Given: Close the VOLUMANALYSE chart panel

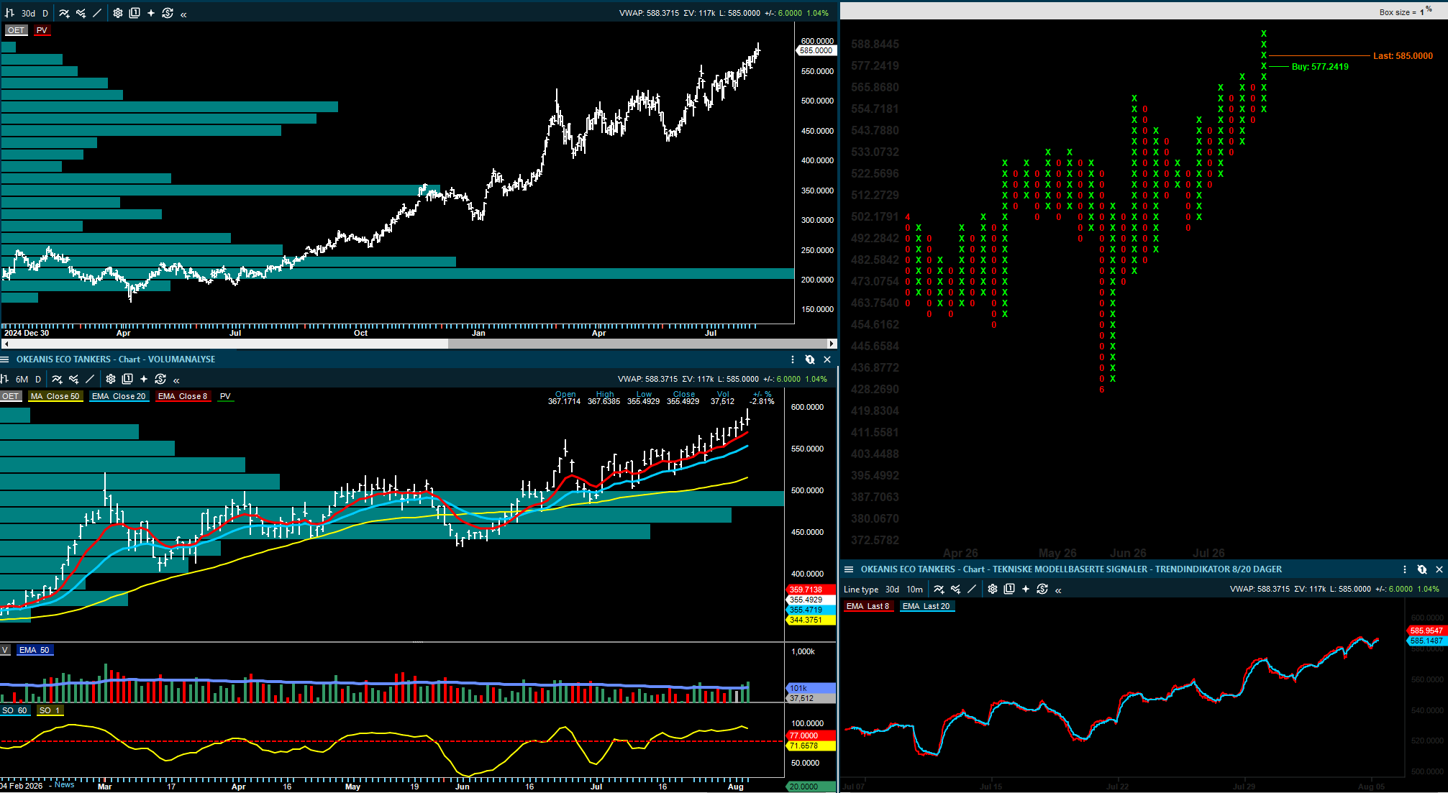Looking at the screenshot, I should point(827,359).
